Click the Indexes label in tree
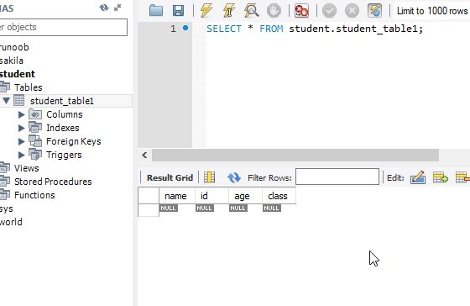Viewport: 470px width, 306px height. pyautogui.click(x=63, y=128)
